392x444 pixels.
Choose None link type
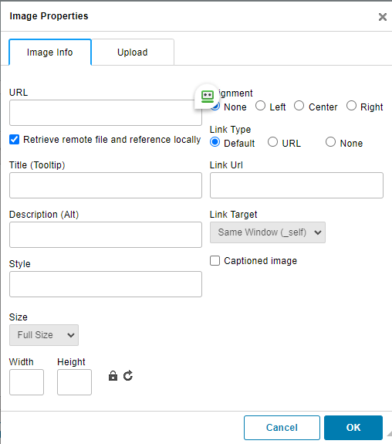(x=330, y=142)
